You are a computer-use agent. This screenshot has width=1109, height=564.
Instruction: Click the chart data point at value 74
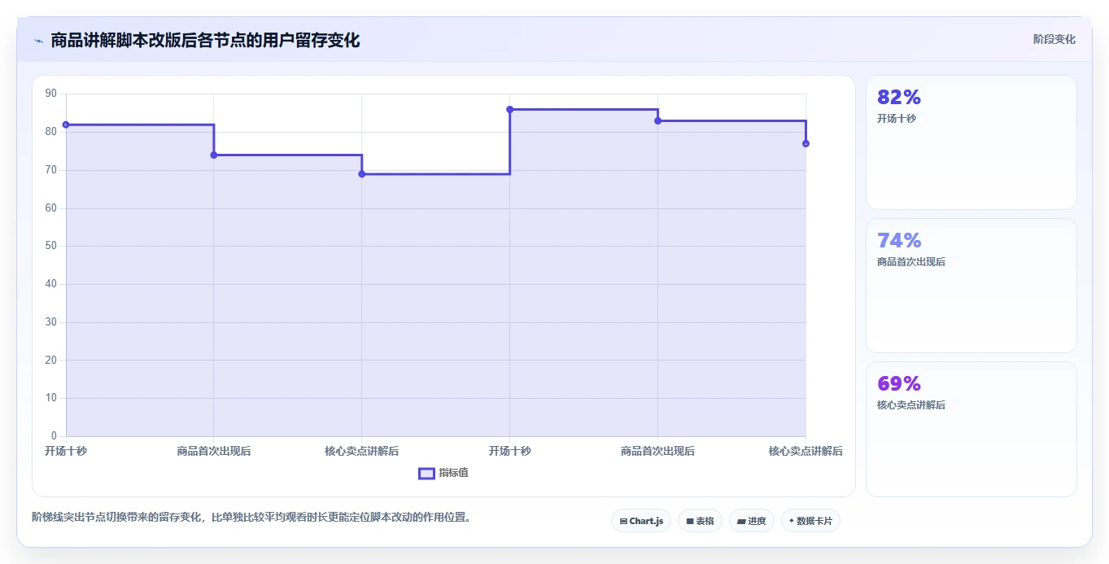coord(214,155)
